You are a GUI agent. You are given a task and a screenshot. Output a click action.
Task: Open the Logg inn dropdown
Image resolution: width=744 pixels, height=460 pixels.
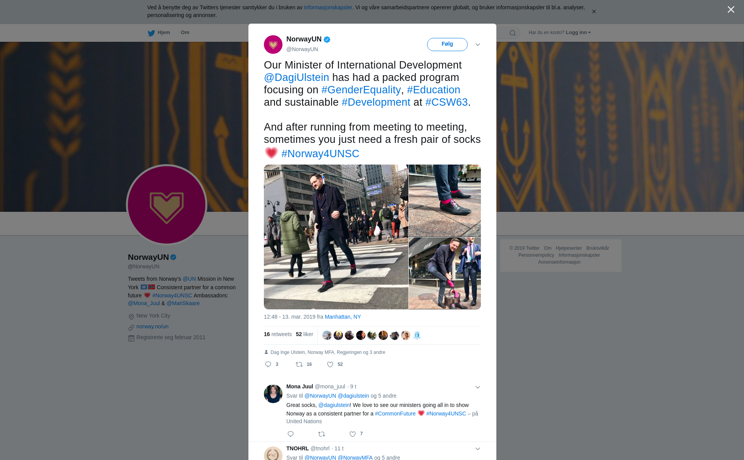tap(578, 33)
